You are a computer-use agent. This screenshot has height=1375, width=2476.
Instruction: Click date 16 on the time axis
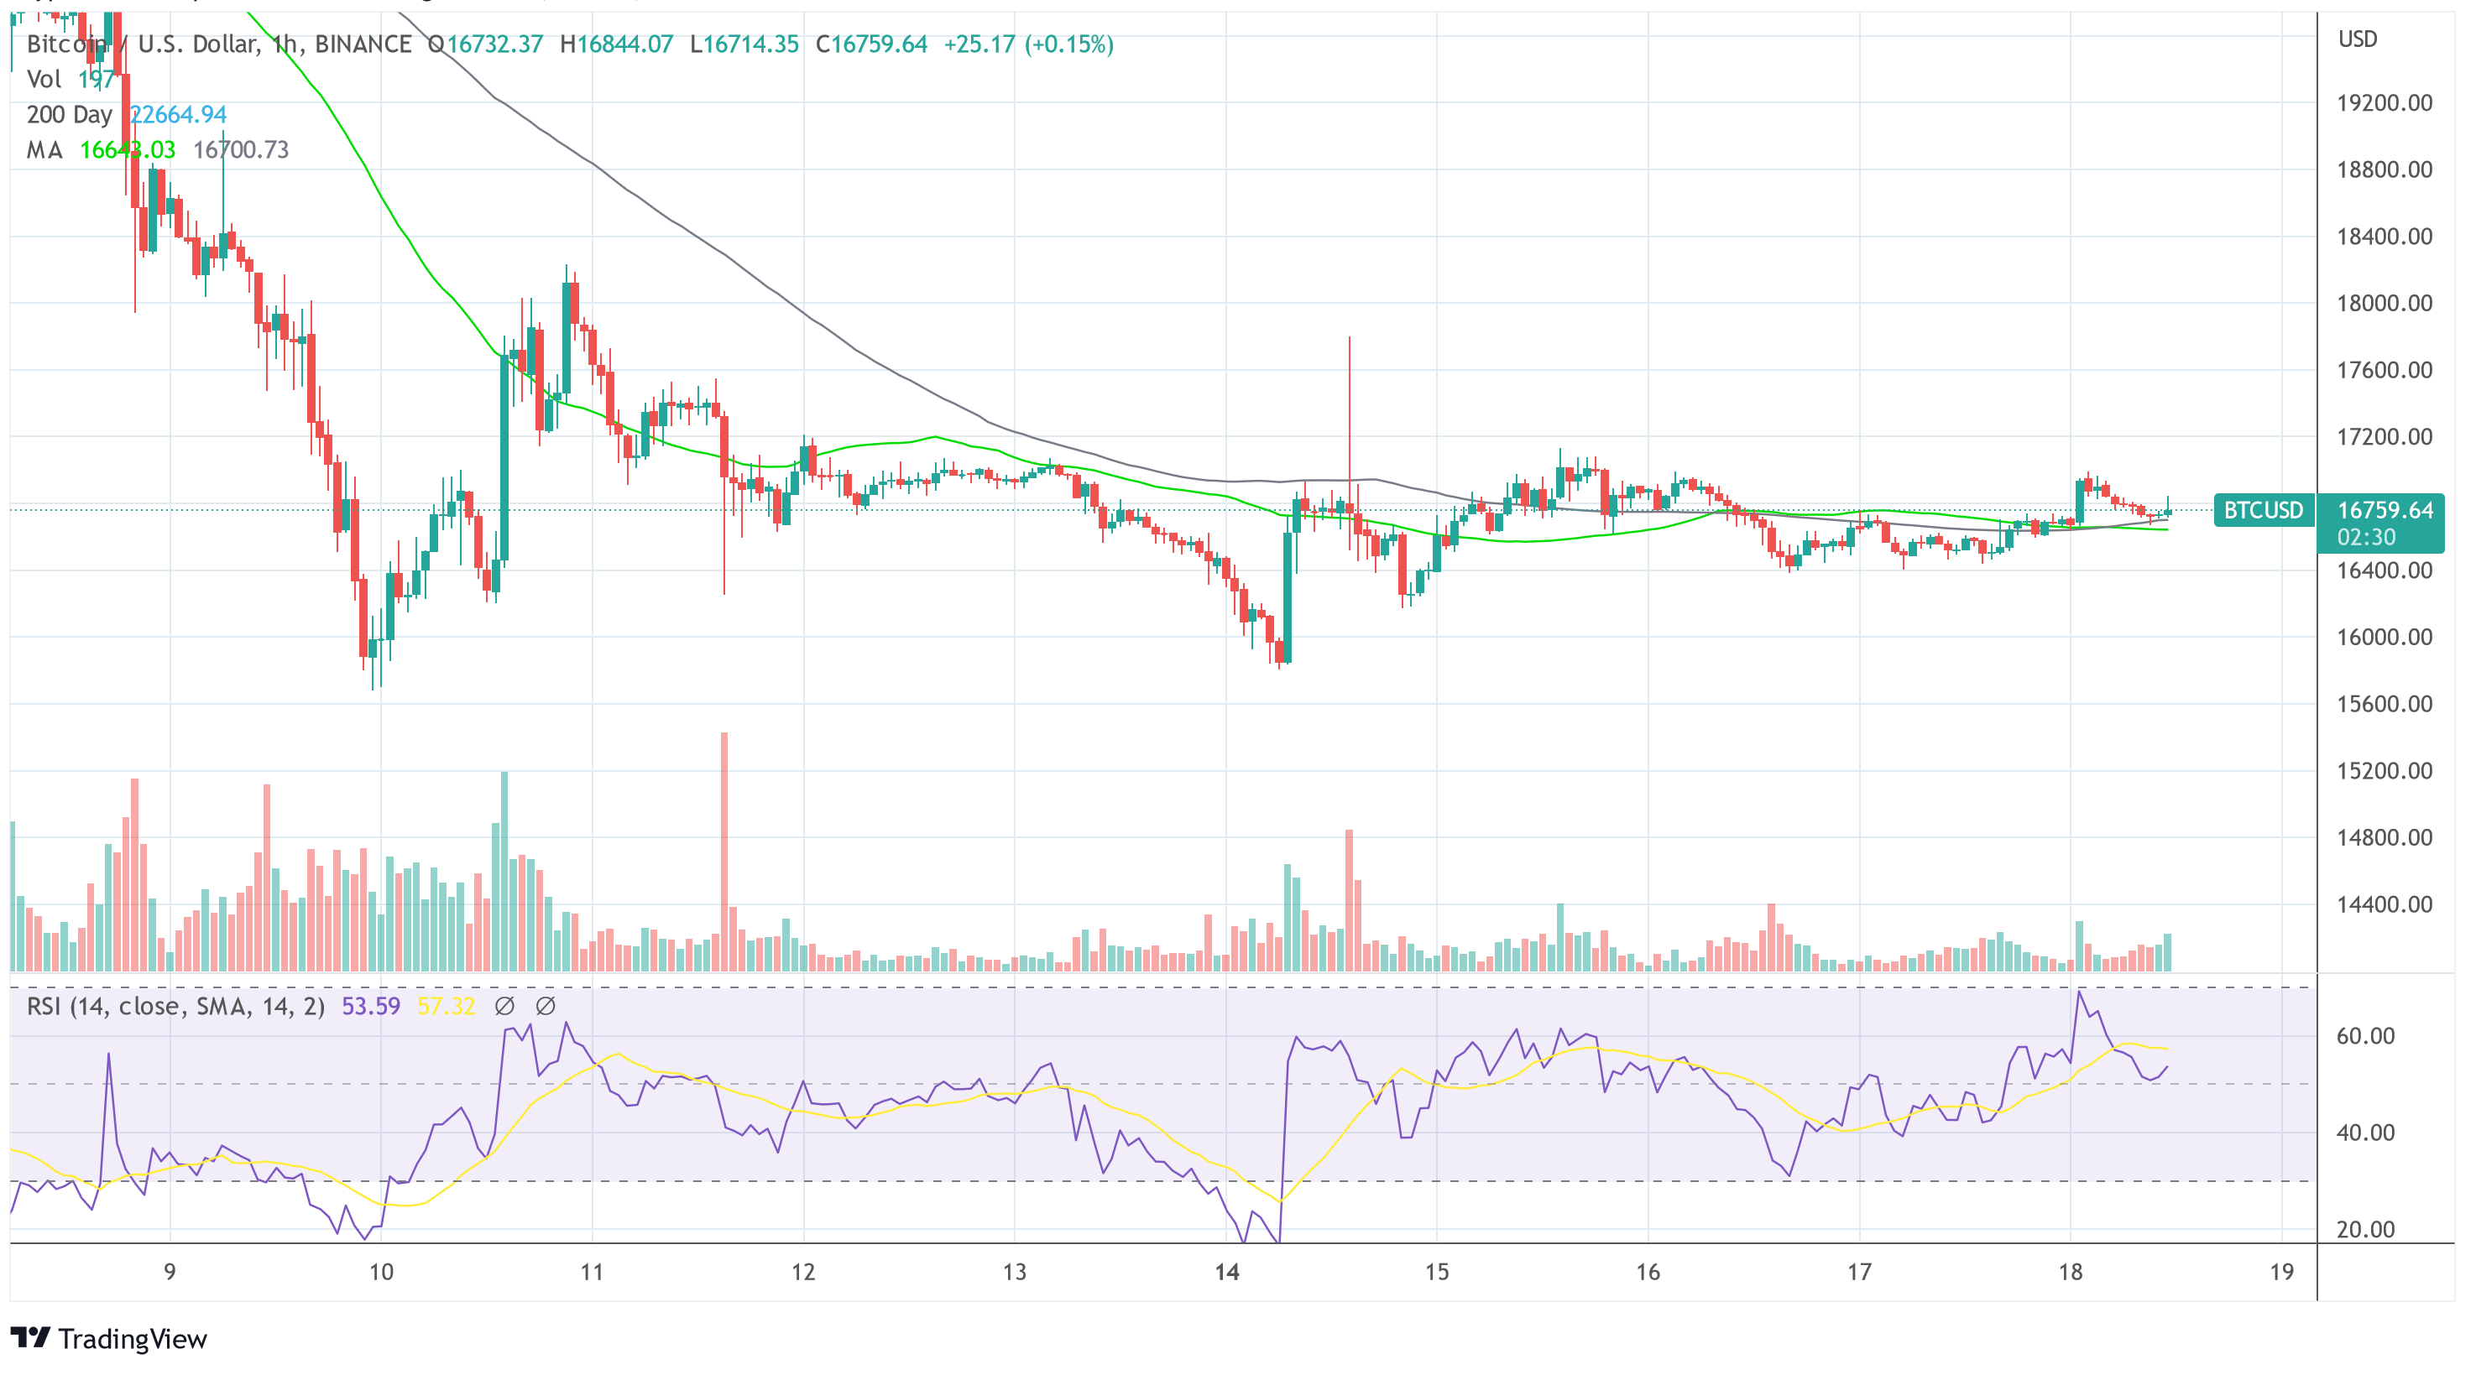point(1648,1272)
